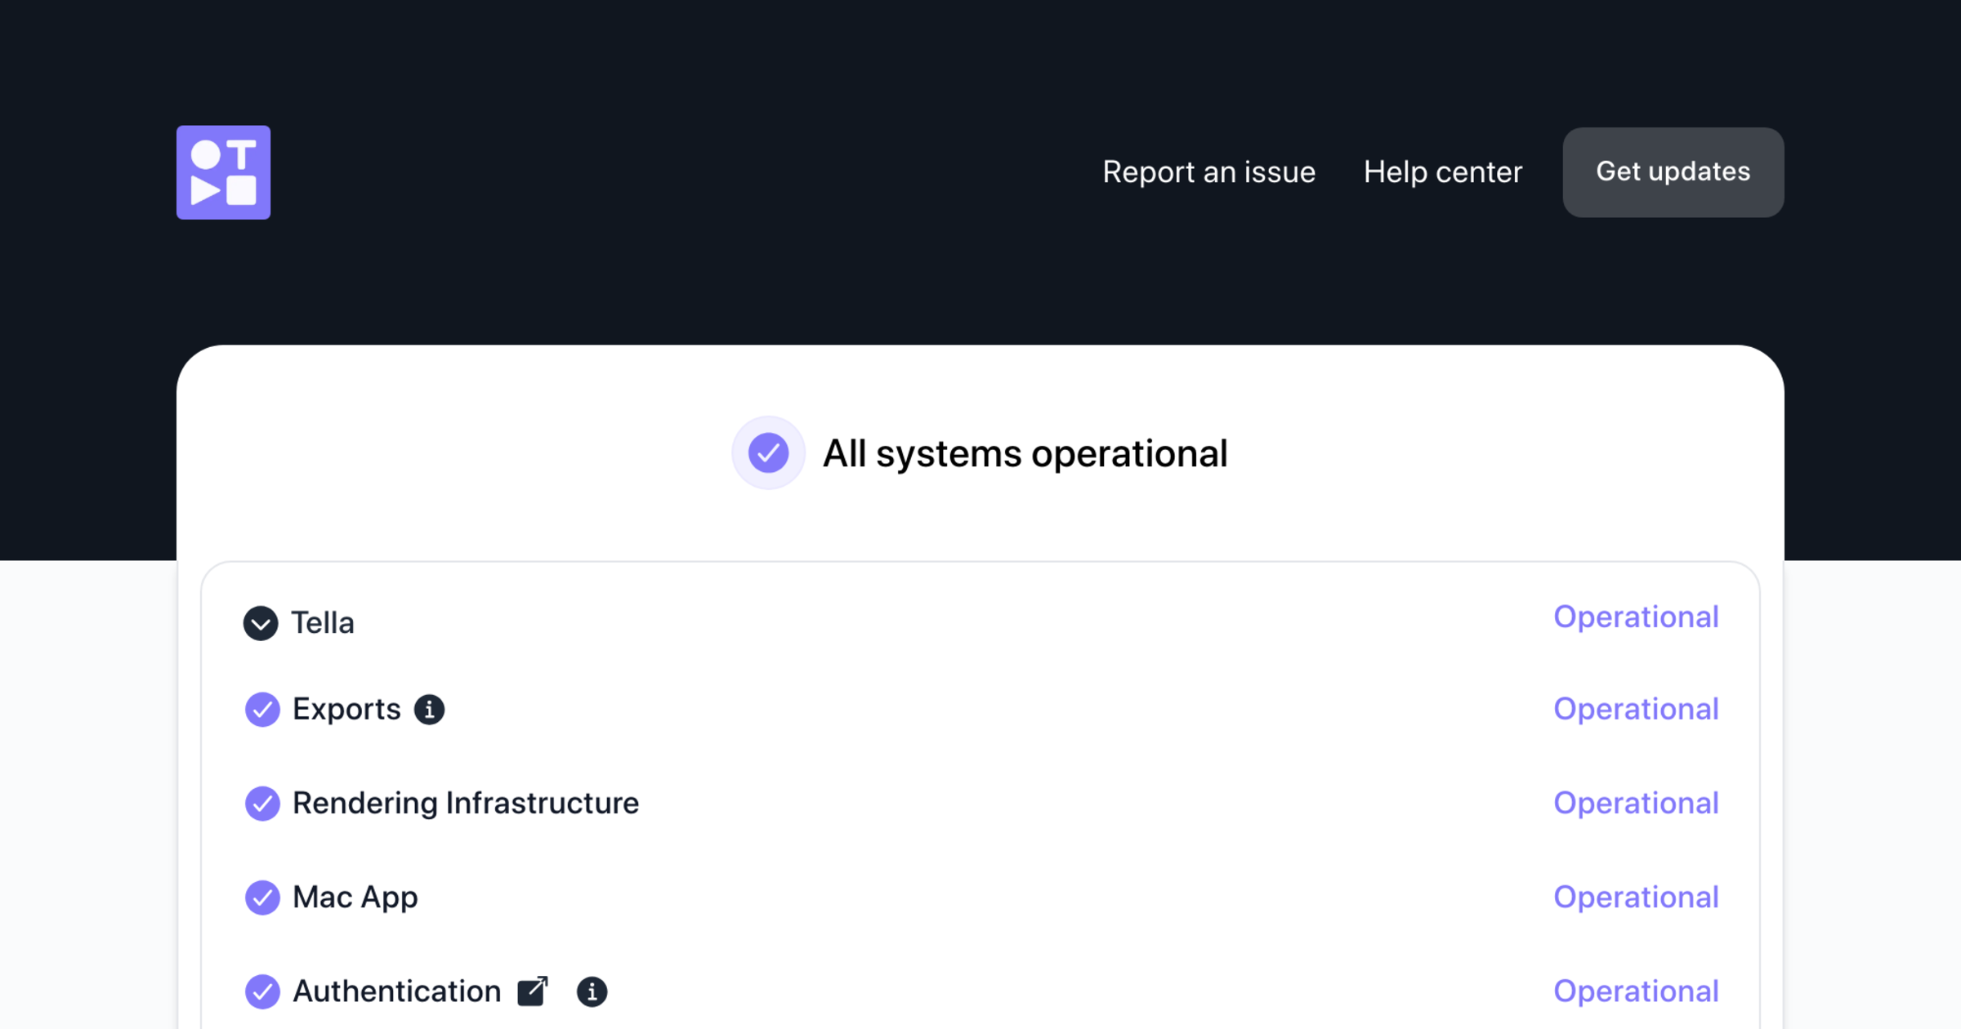Click the Mac App component label

point(355,898)
